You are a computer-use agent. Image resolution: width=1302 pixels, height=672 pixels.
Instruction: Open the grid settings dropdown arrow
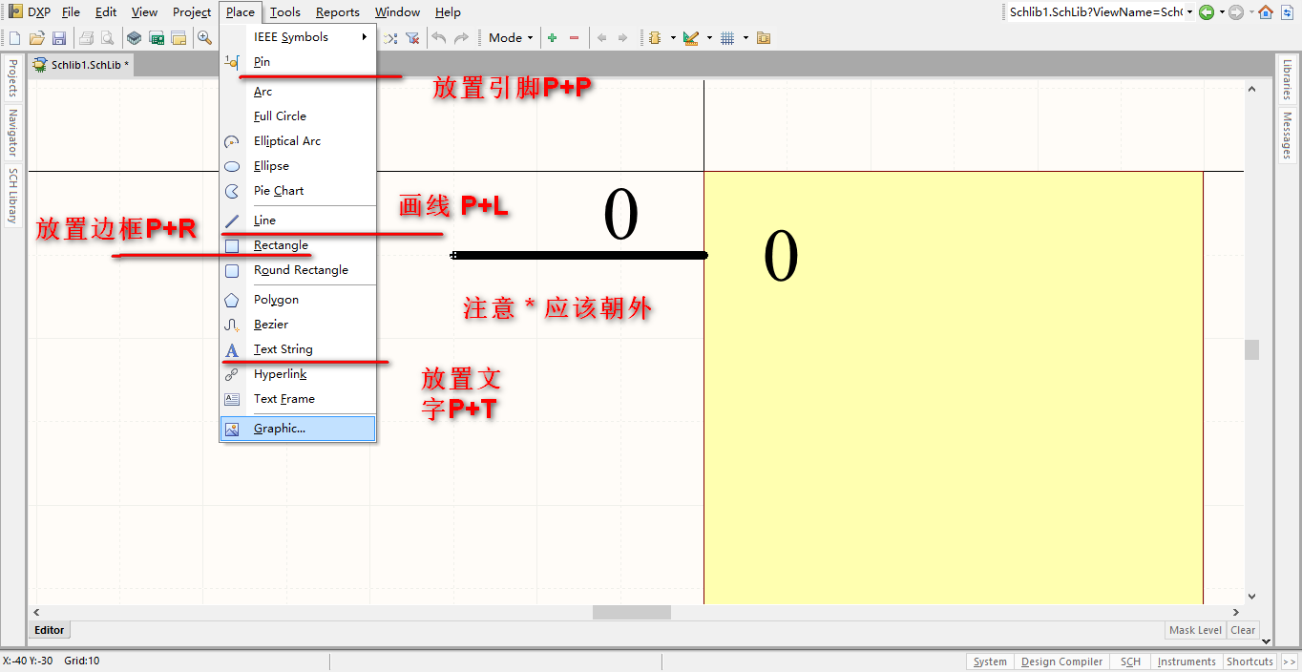pyautogui.click(x=744, y=38)
